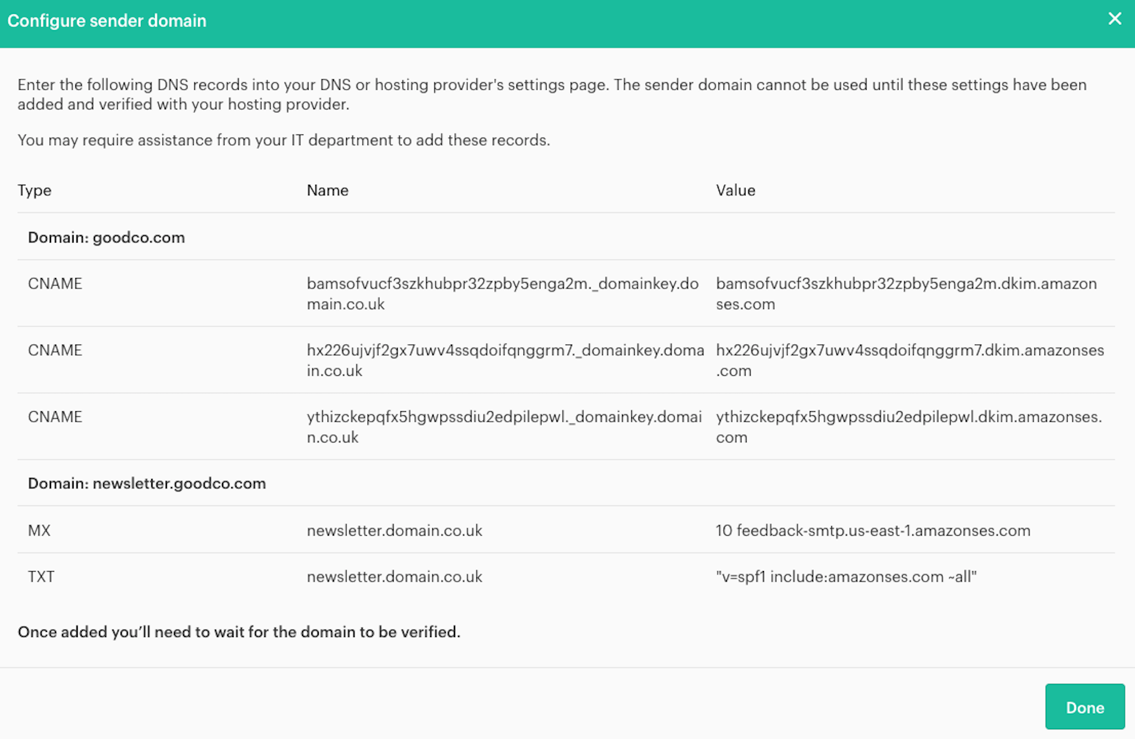The height and width of the screenshot is (739, 1135).
Task: Click the TXT record type cell
Action: coord(41,577)
